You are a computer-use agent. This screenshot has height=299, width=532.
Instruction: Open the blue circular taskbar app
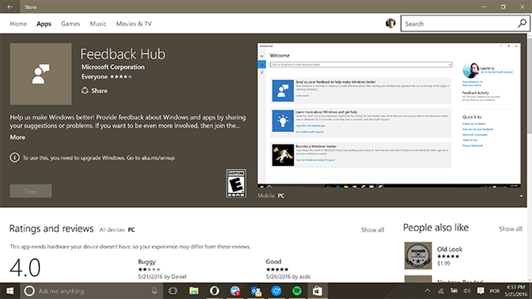point(276,291)
